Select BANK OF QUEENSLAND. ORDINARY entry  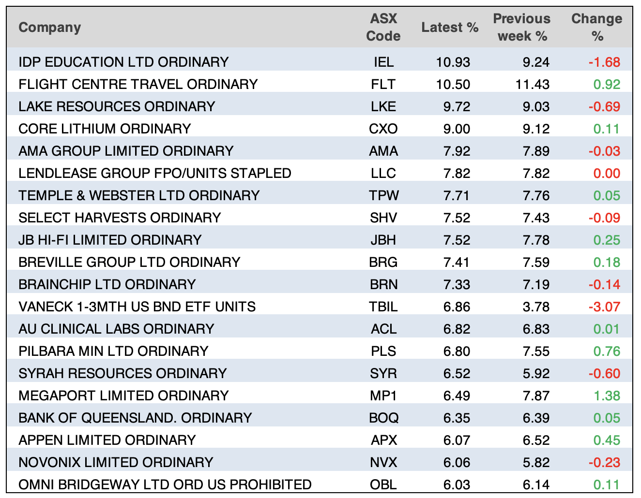[x=135, y=418]
